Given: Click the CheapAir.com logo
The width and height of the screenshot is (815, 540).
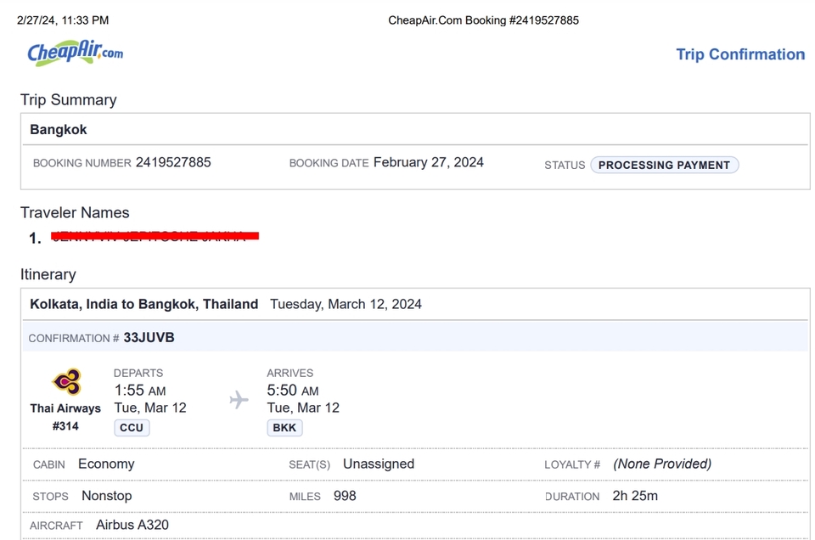Looking at the screenshot, I should [x=75, y=53].
